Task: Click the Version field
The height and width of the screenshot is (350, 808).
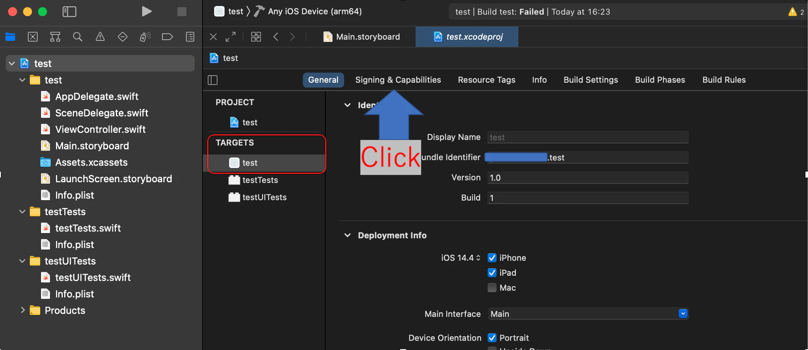Action: tap(588, 178)
